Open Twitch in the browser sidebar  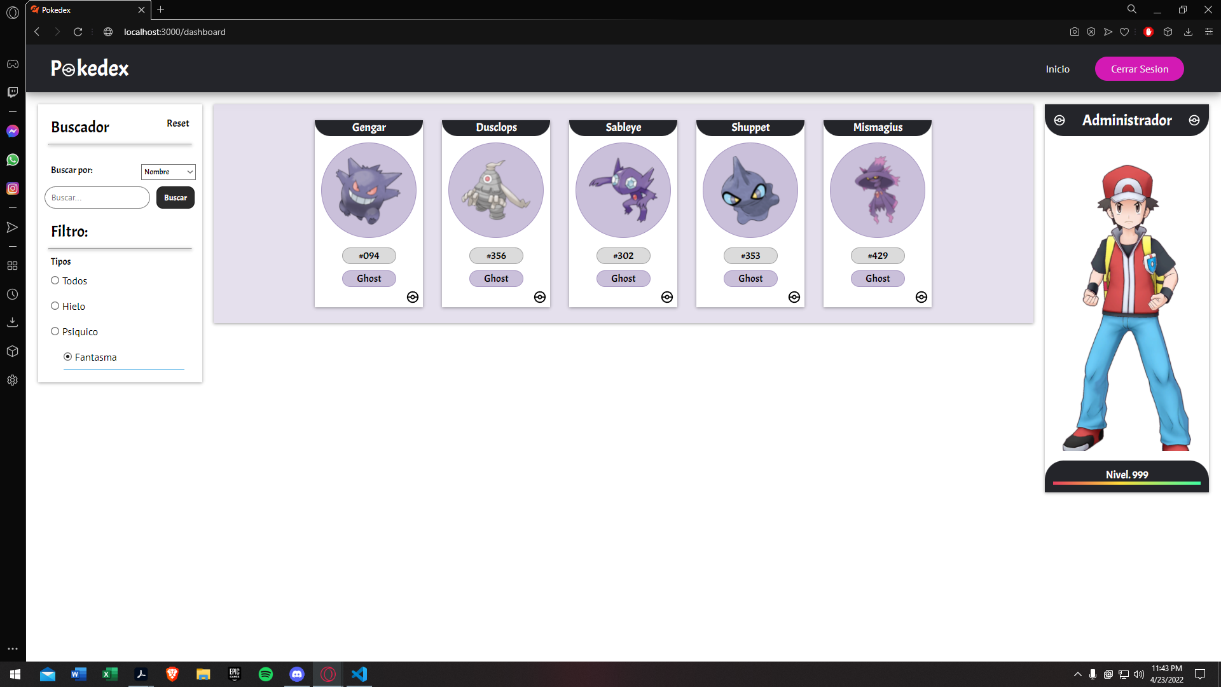coord(13,92)
